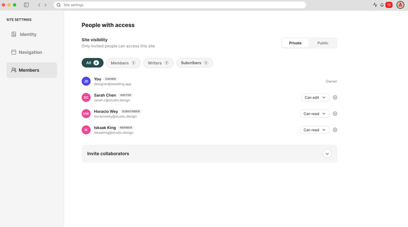Click the red 15 notification badge
The image size is (408, 227).
[x=389, y=5]
